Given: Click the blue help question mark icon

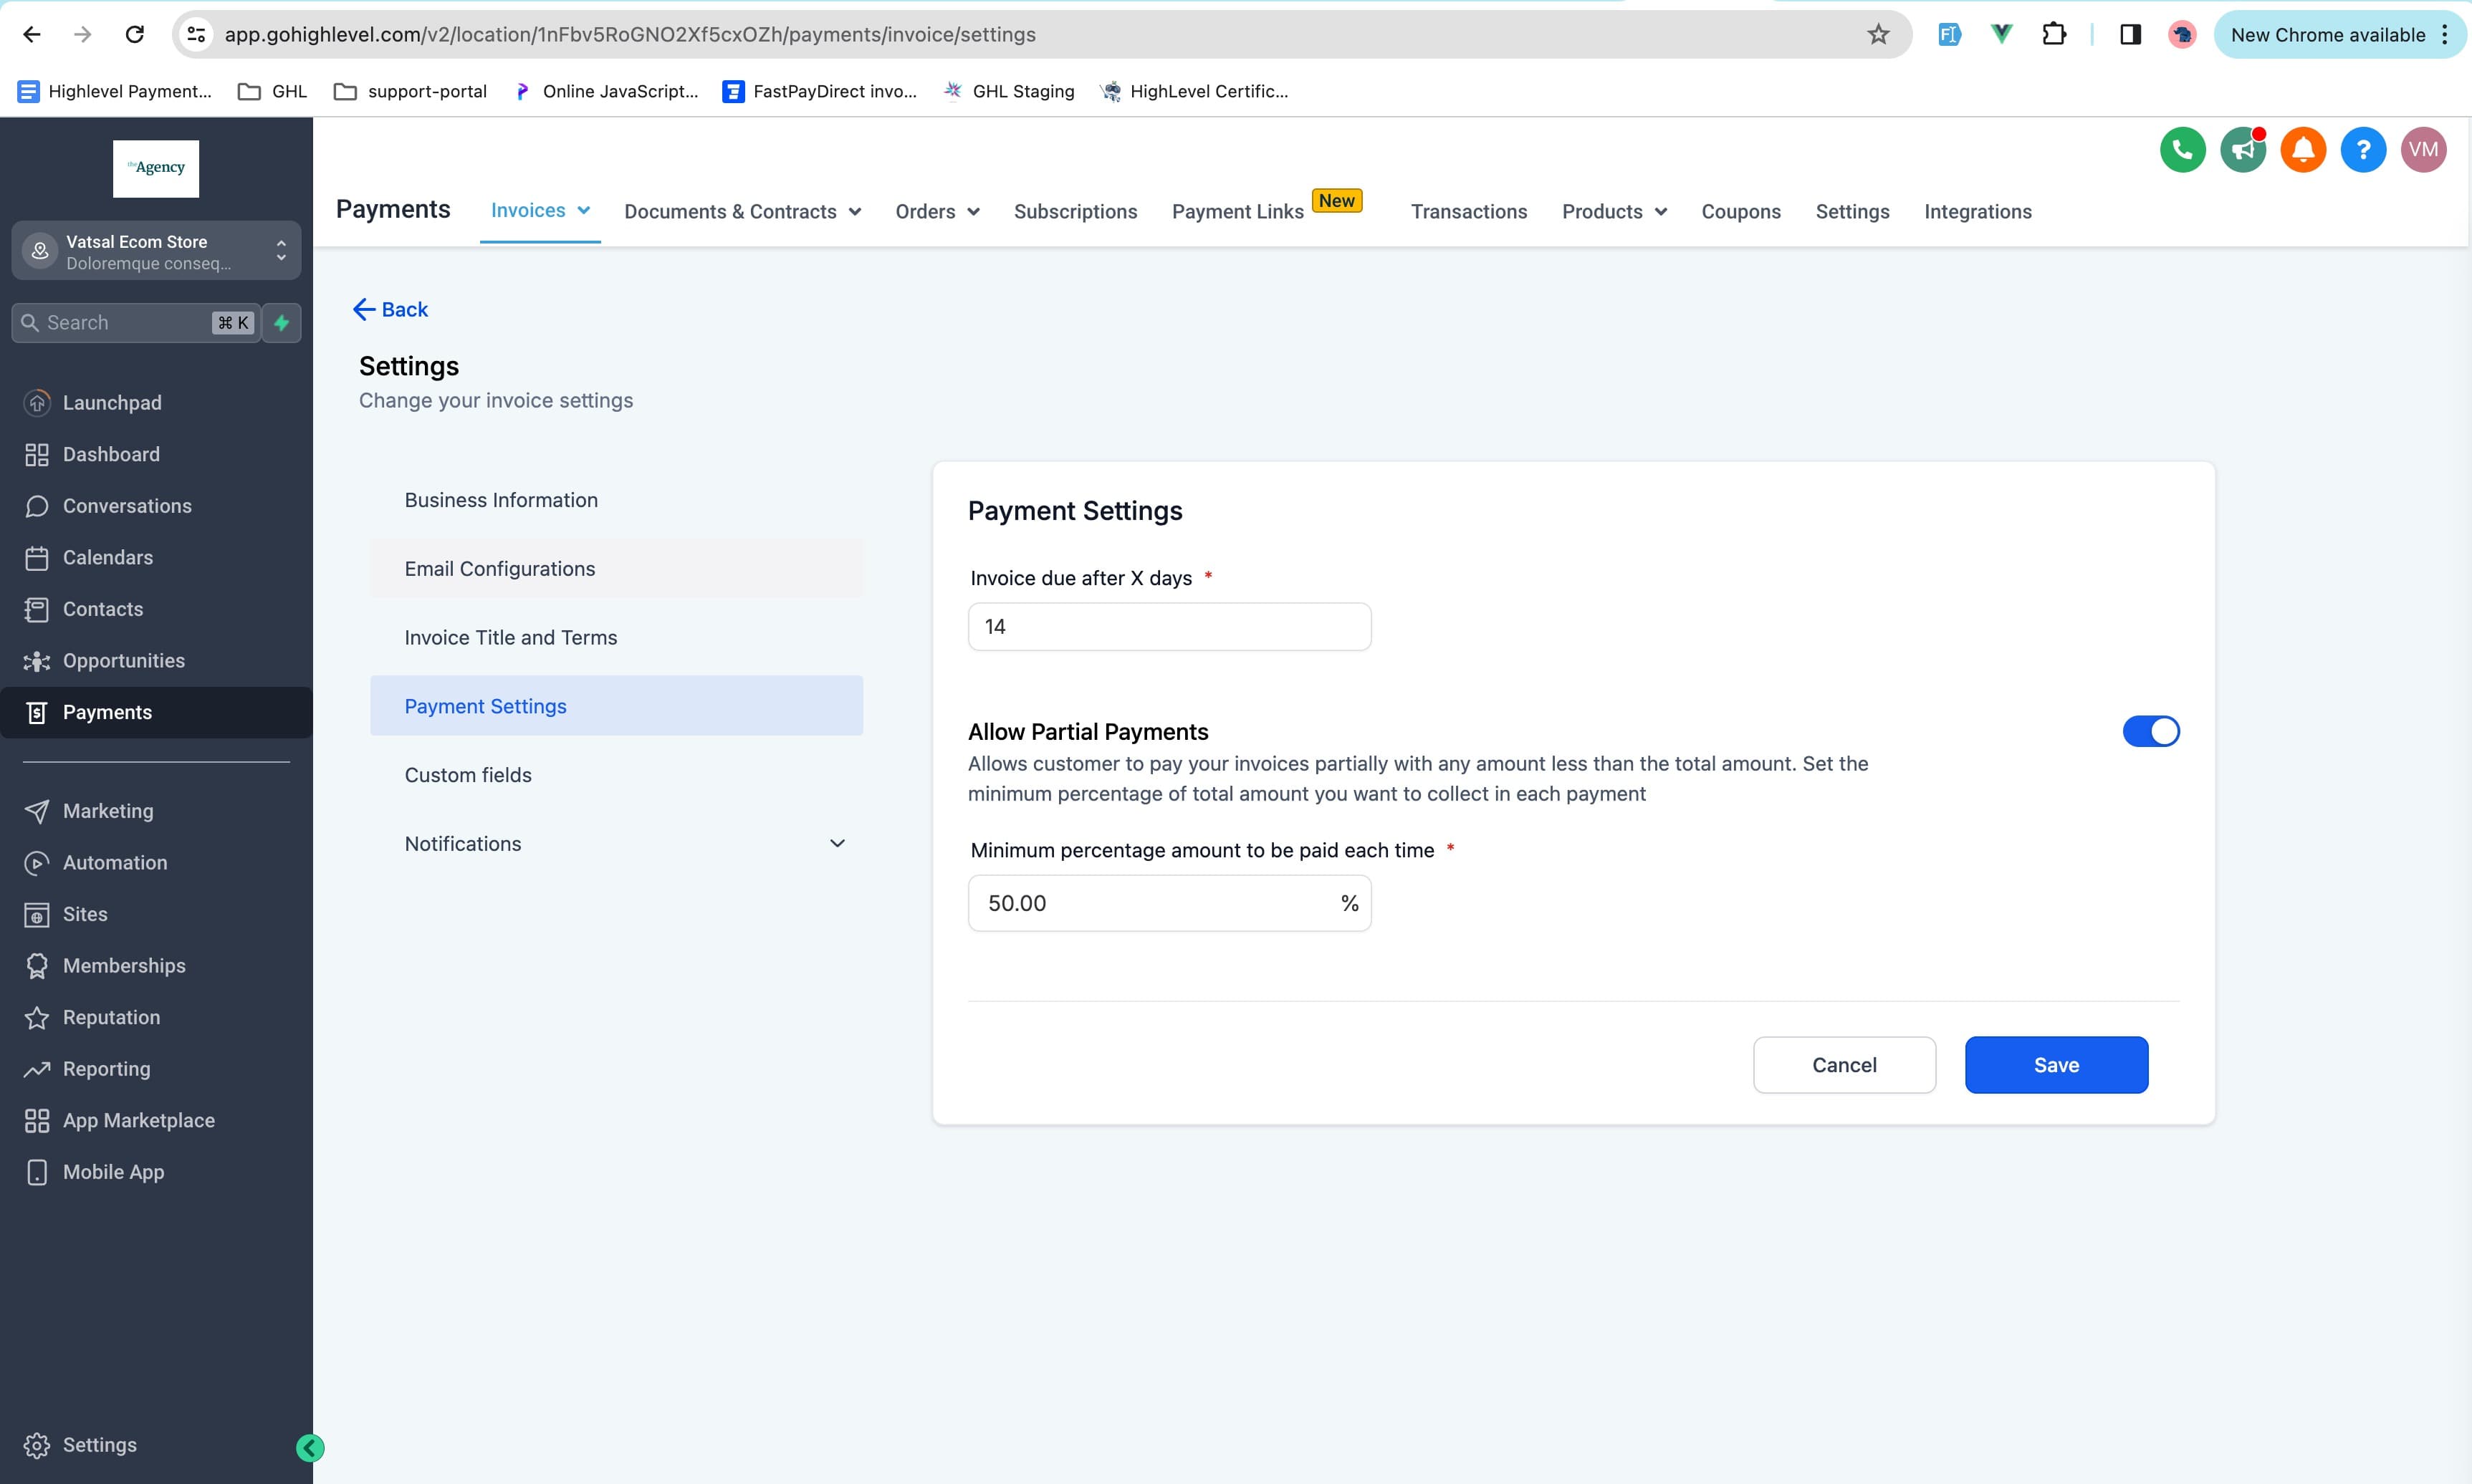Looking at the screenshot, I should pos(2363,150).
